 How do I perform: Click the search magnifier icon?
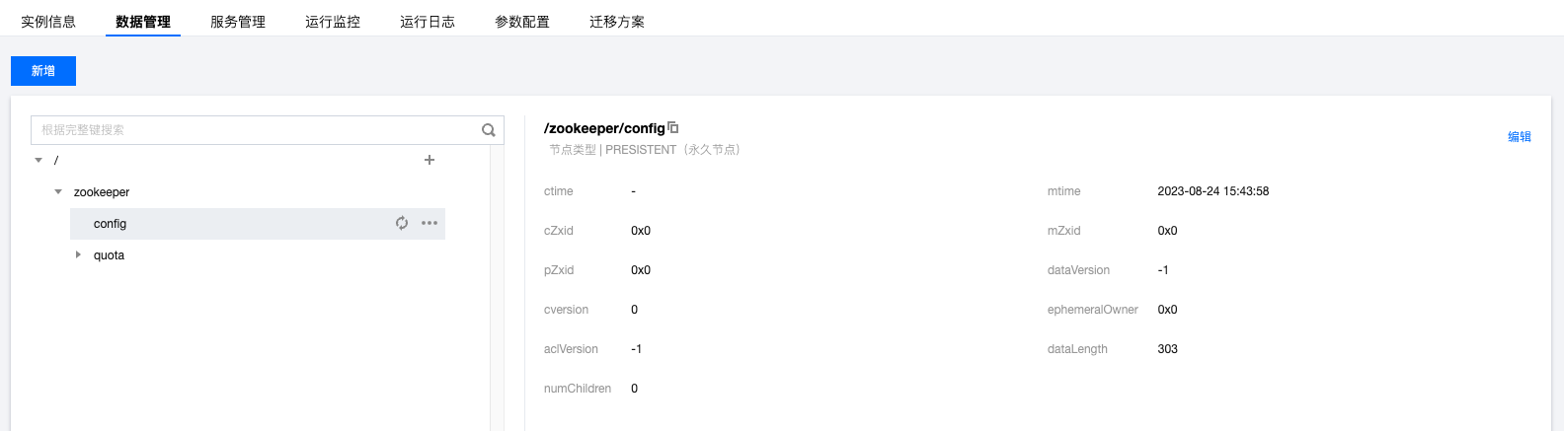488,130
